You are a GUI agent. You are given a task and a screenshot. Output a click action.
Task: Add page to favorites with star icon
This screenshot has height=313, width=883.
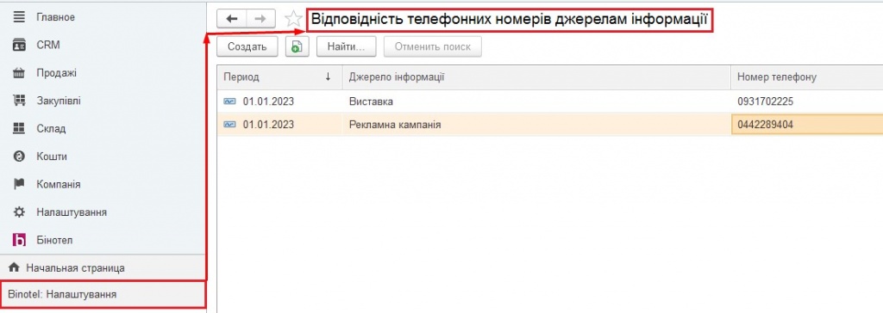click(x=293, y=19)
